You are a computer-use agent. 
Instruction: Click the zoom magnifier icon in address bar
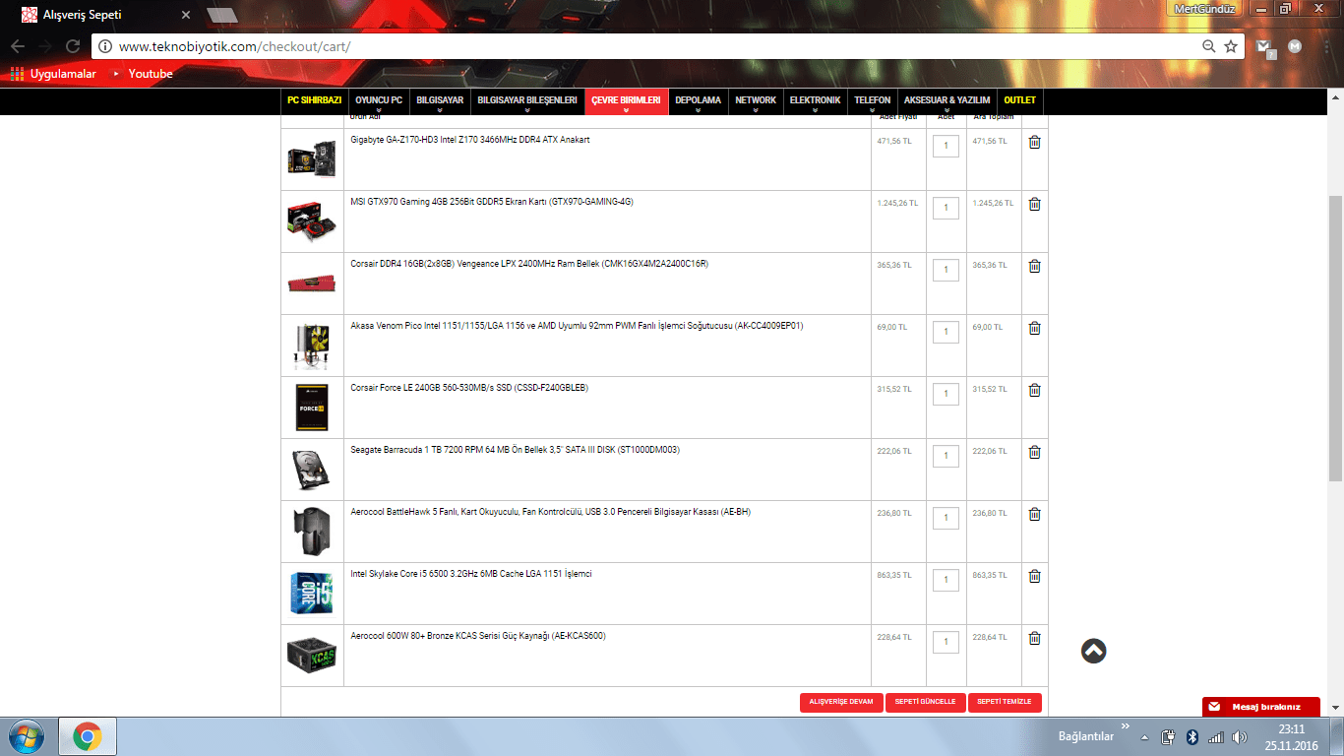1209,46
